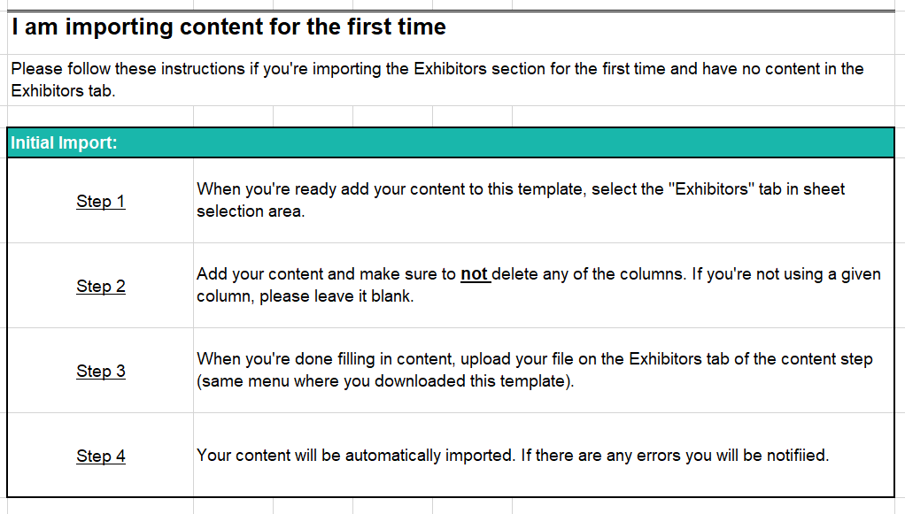The image size is (905, 514).
Task: Click the bold underlined word "not"
Action: [x=474, y=274]
